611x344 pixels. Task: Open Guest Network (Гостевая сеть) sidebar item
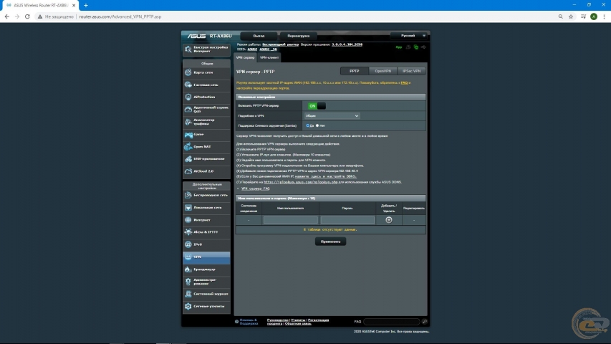pyautogui.click(x=206, y=85)
